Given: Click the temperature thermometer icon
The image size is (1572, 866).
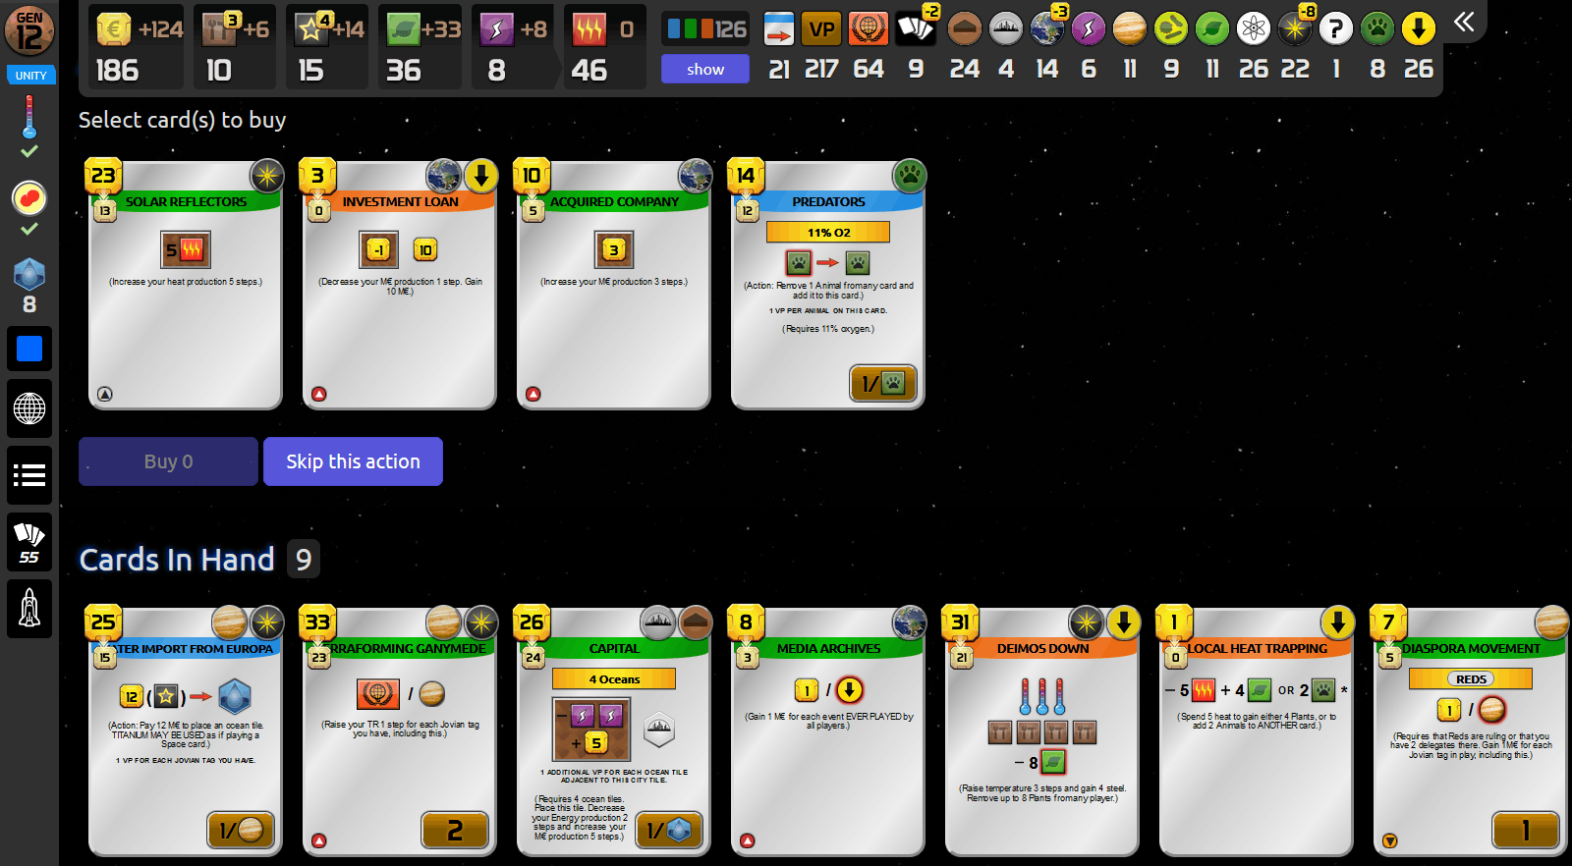Looking at the screenshot, I should pyautogui.click(x=29, y=117).
